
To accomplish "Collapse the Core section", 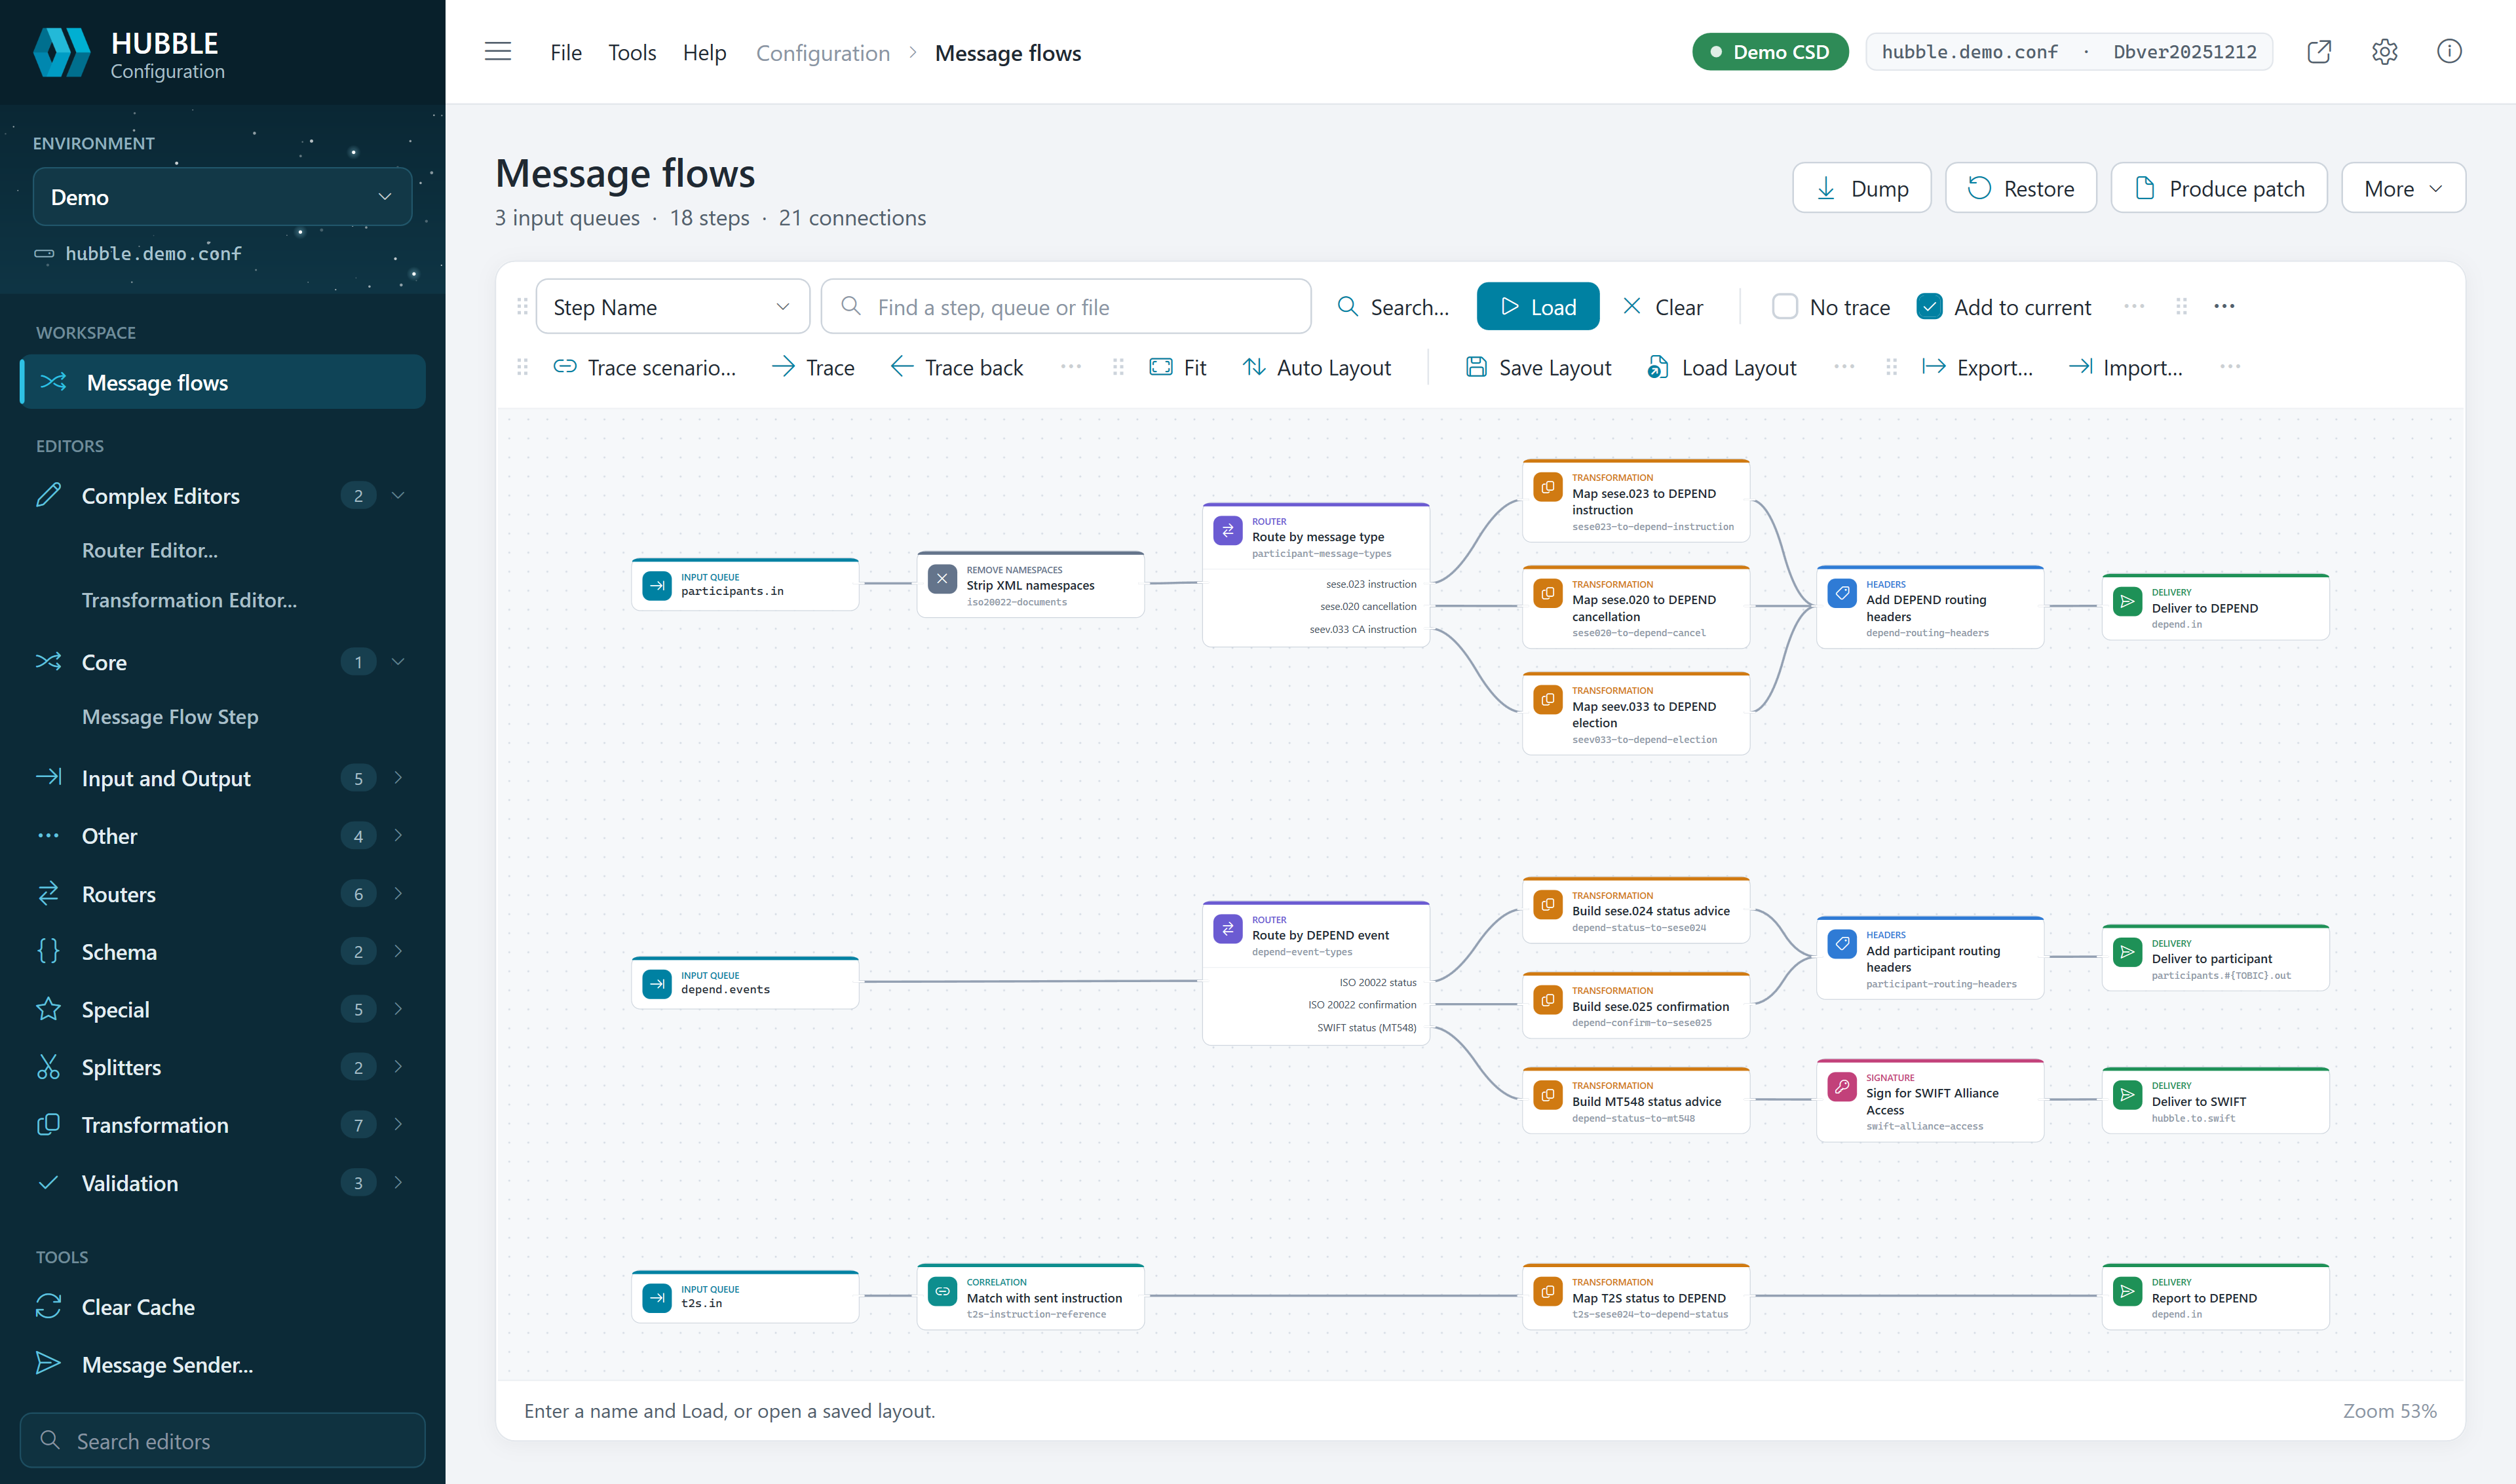I will 398,661.
